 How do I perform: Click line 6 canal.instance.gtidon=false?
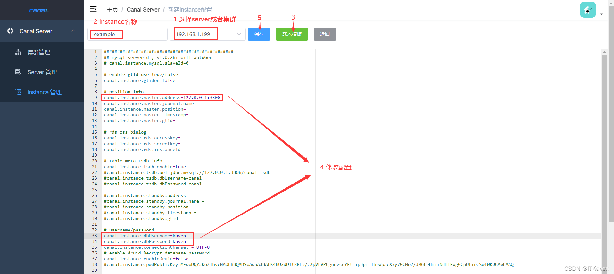[x=139, y=80]
